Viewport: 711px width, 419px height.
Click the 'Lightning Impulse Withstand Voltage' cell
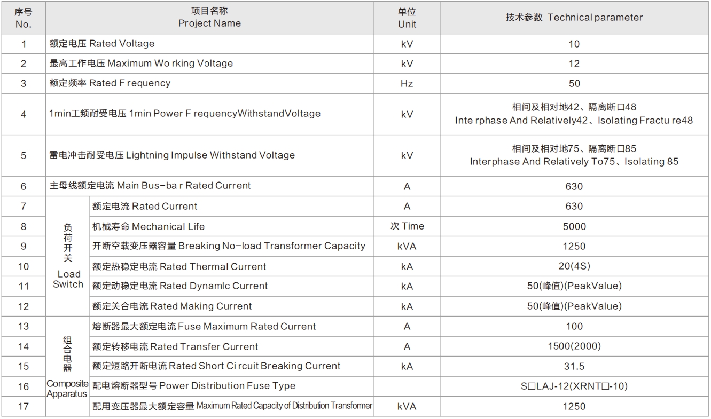tap(171, 155)
